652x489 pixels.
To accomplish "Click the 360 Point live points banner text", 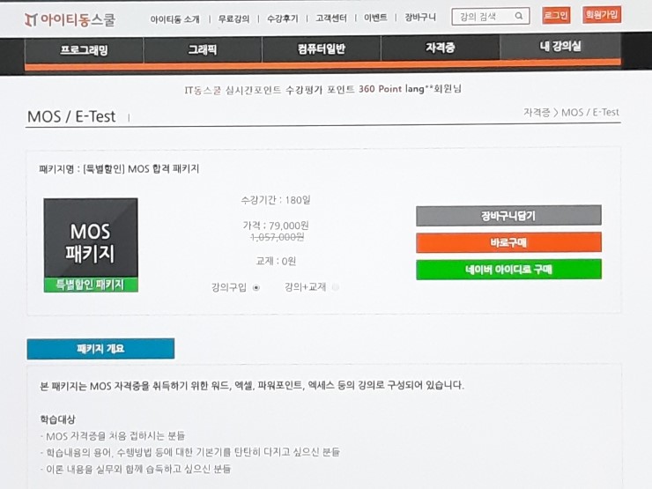I will 323,89.
